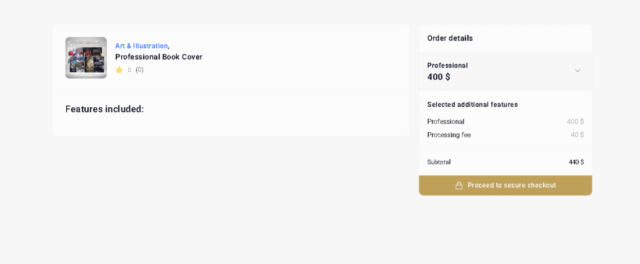
Task: Click the yellow star rating icon
Action: pyautogui.click(x=119, y=70)
